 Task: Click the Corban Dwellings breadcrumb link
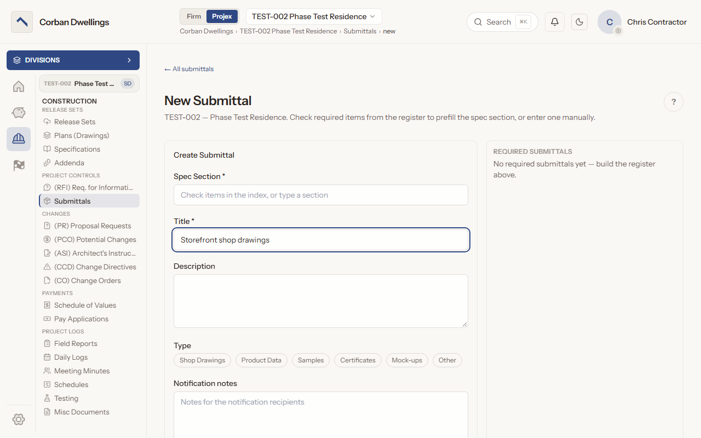(206, 31)
